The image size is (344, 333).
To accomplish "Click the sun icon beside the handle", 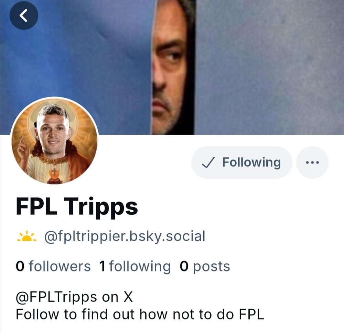I will point(27,236).
